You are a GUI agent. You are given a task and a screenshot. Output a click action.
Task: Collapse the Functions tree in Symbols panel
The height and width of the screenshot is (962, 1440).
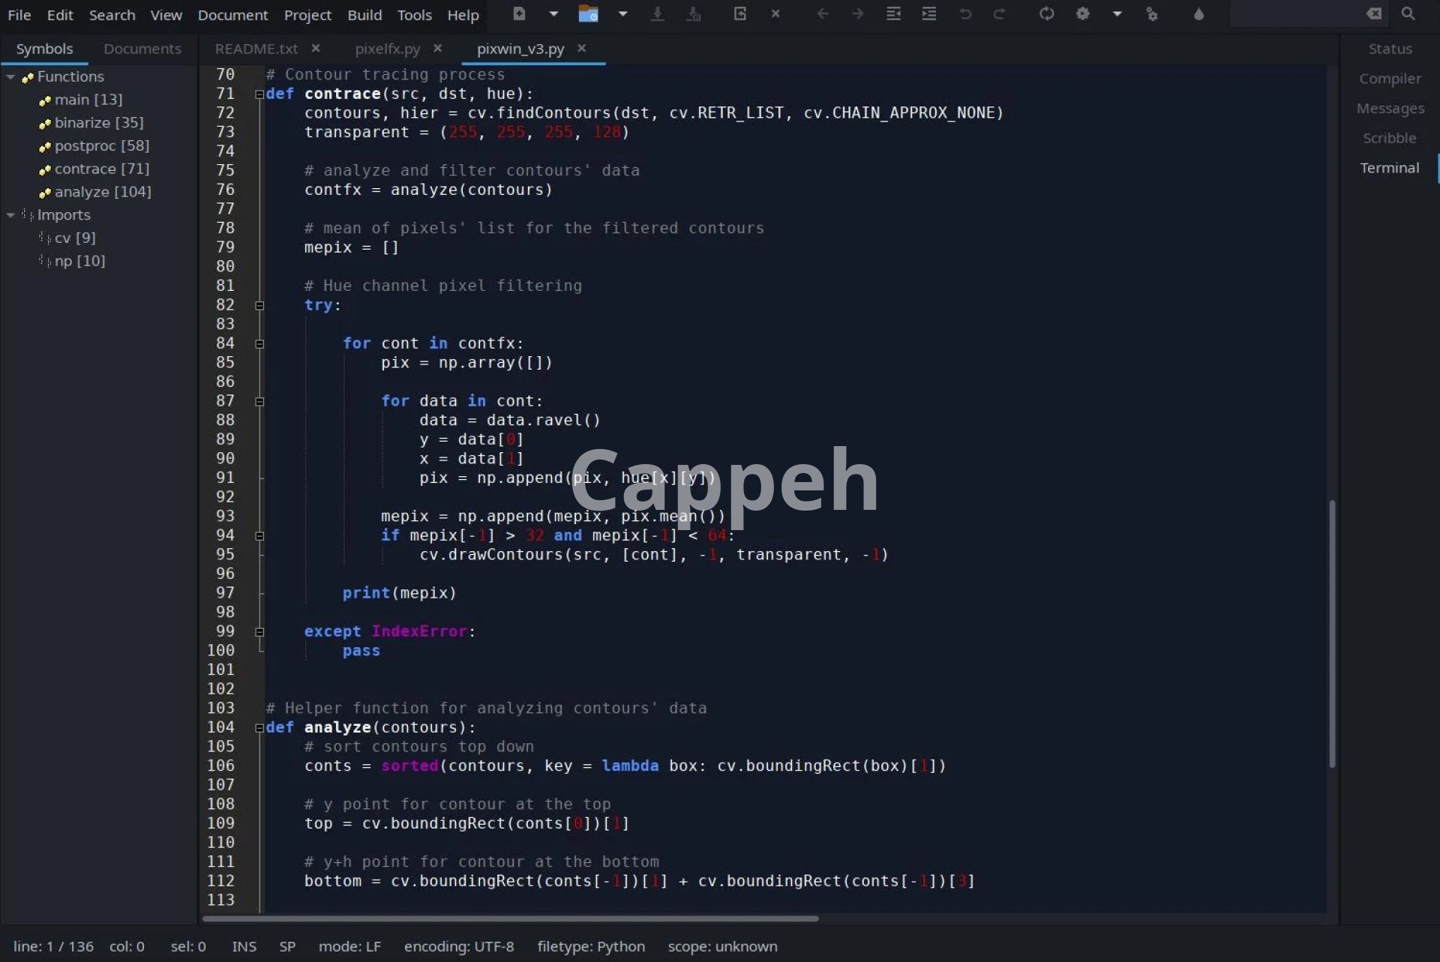(x=10, y=77)
